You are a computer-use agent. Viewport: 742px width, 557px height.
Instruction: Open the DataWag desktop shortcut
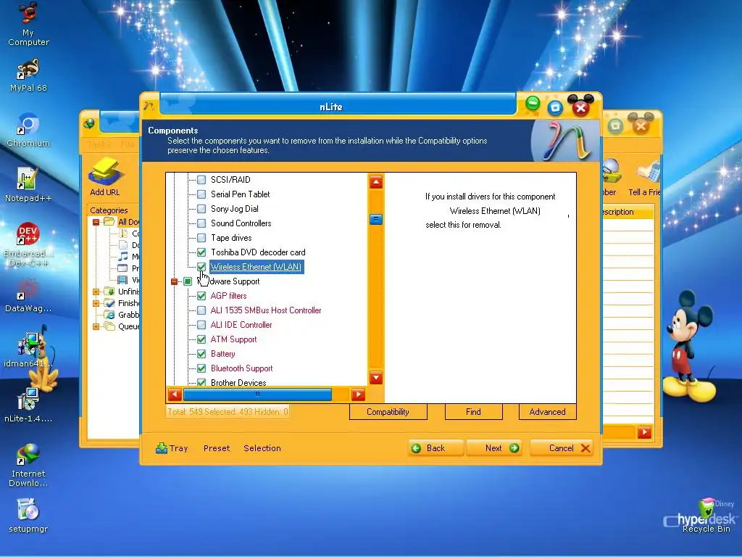pos(28,294)
